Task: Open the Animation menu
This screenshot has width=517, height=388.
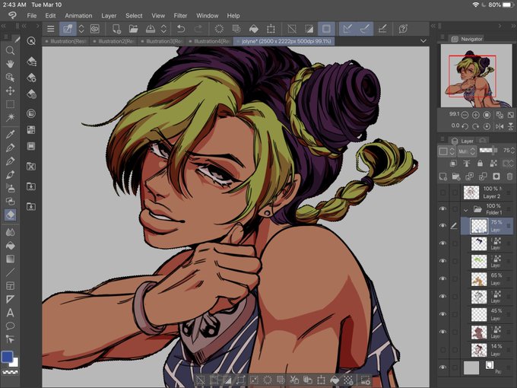Action: (78, 15)
